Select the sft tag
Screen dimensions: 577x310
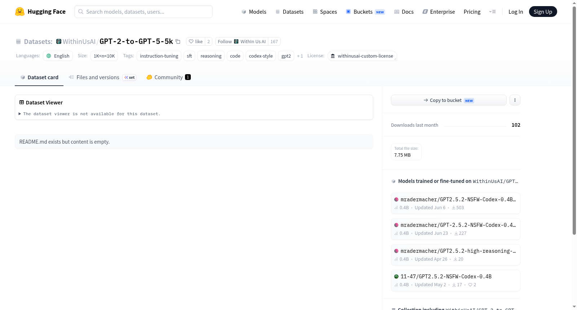pos(189,56)
